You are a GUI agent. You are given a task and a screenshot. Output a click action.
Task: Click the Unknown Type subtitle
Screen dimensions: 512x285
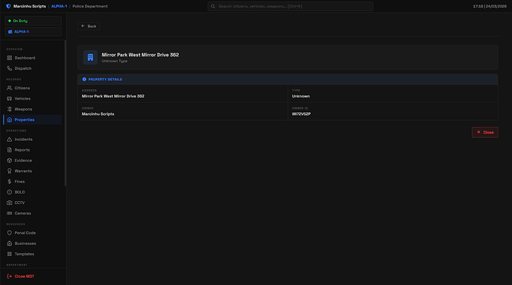(114, 61)
